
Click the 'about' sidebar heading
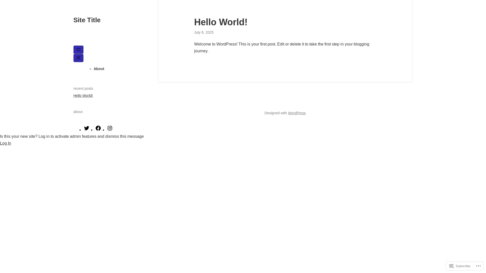78,112
